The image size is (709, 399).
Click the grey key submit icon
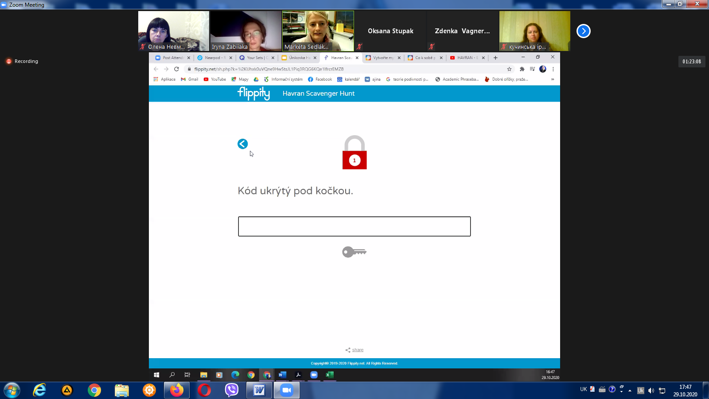pyautogui.click(x=354, y=252)
